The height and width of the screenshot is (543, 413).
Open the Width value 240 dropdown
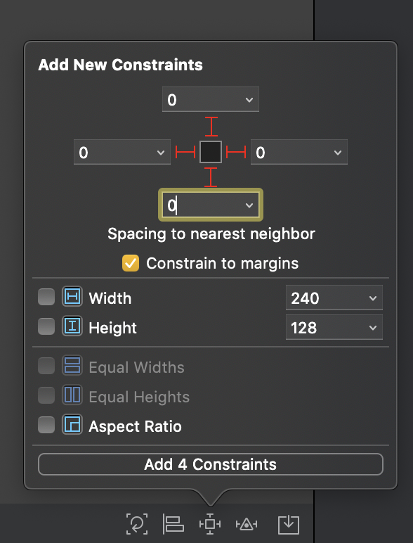(334, 298)
